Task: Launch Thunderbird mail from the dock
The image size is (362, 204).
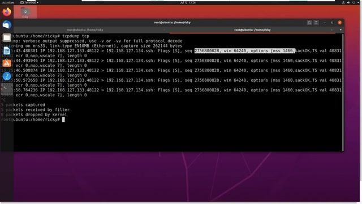Action: click(x=7, y=24)
